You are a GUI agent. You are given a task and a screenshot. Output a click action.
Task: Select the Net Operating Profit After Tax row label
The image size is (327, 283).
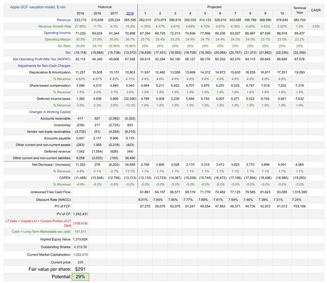pyautogui.click(x=42, y=59)
